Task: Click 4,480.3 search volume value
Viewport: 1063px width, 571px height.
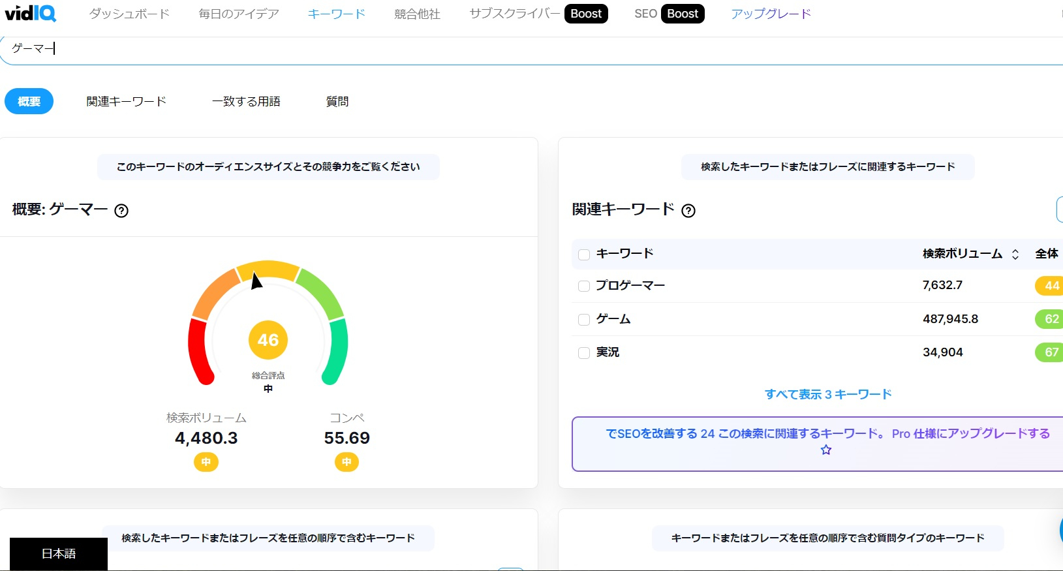Action: point(206,438)
